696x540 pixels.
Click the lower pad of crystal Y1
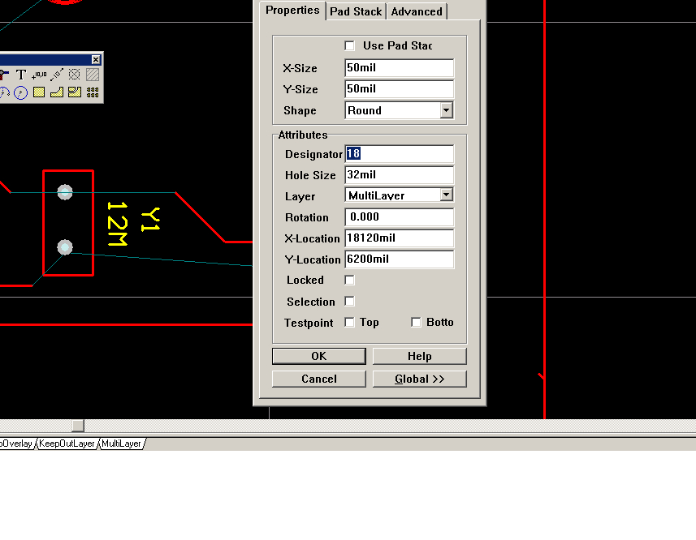click(65, 247)
